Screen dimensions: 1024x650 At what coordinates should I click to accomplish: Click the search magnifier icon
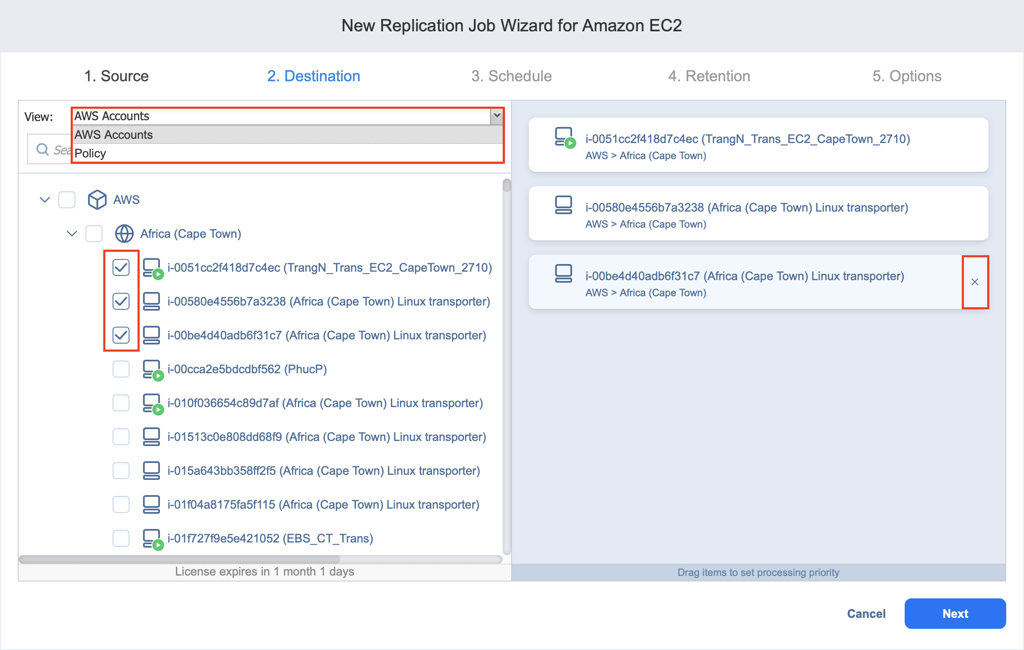(x=42, y=149)
